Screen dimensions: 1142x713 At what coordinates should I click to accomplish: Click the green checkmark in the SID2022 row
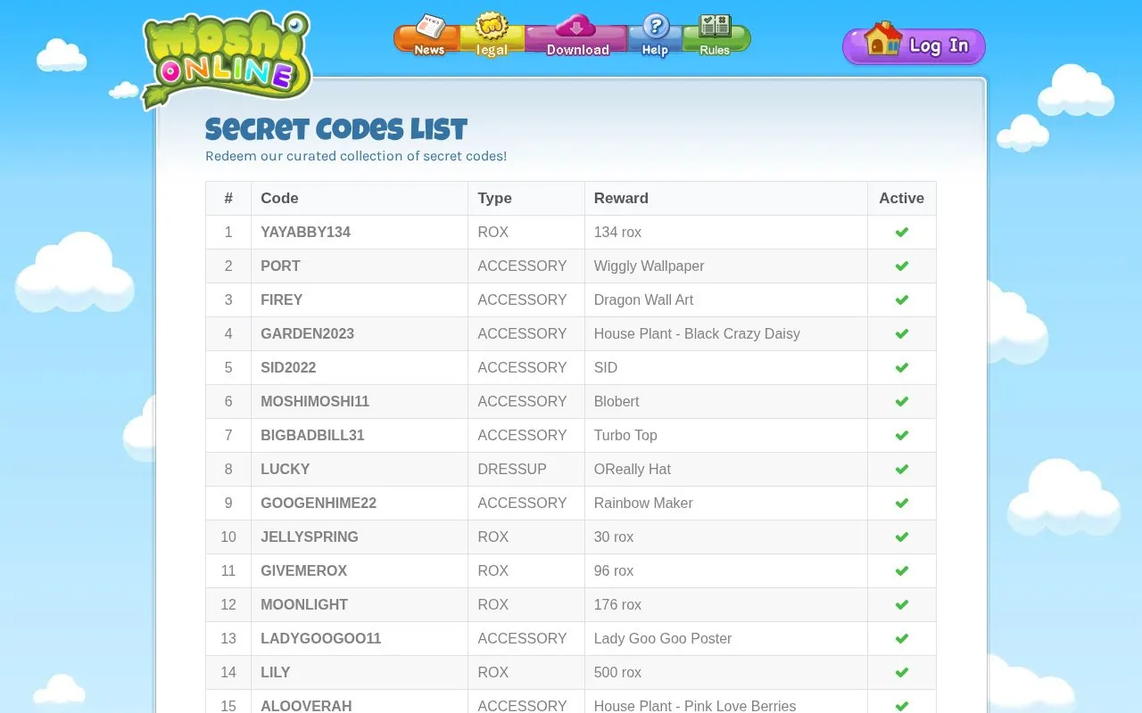click(902, 367)
